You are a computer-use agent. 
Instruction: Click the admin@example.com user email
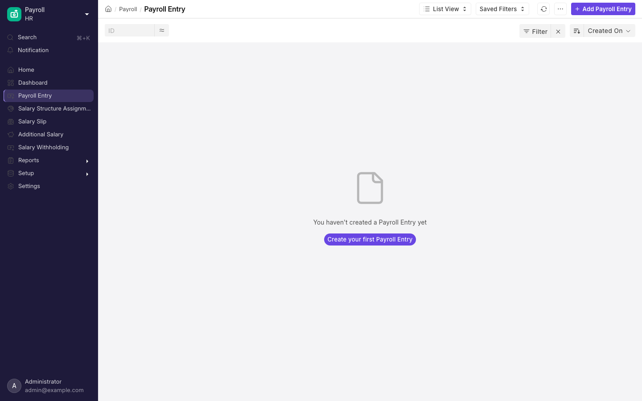click(x=54, y=390)
